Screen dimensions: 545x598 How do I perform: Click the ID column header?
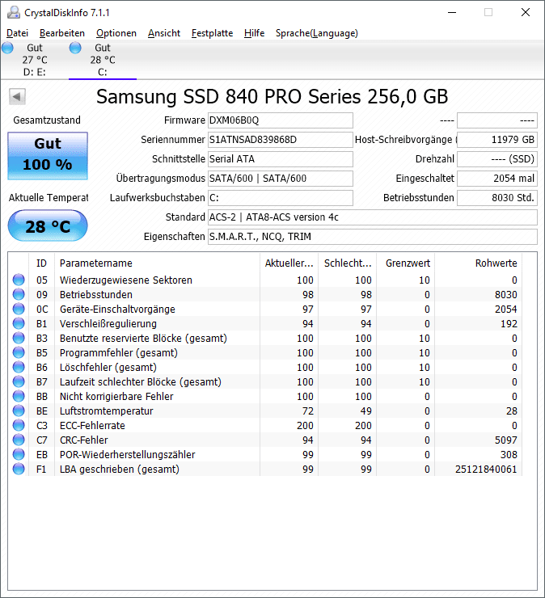point(41,263)
